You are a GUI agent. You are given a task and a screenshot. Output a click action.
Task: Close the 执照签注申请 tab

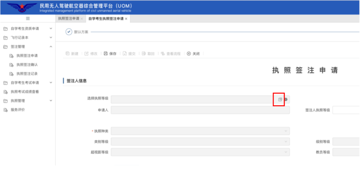(x=82, y=19)
